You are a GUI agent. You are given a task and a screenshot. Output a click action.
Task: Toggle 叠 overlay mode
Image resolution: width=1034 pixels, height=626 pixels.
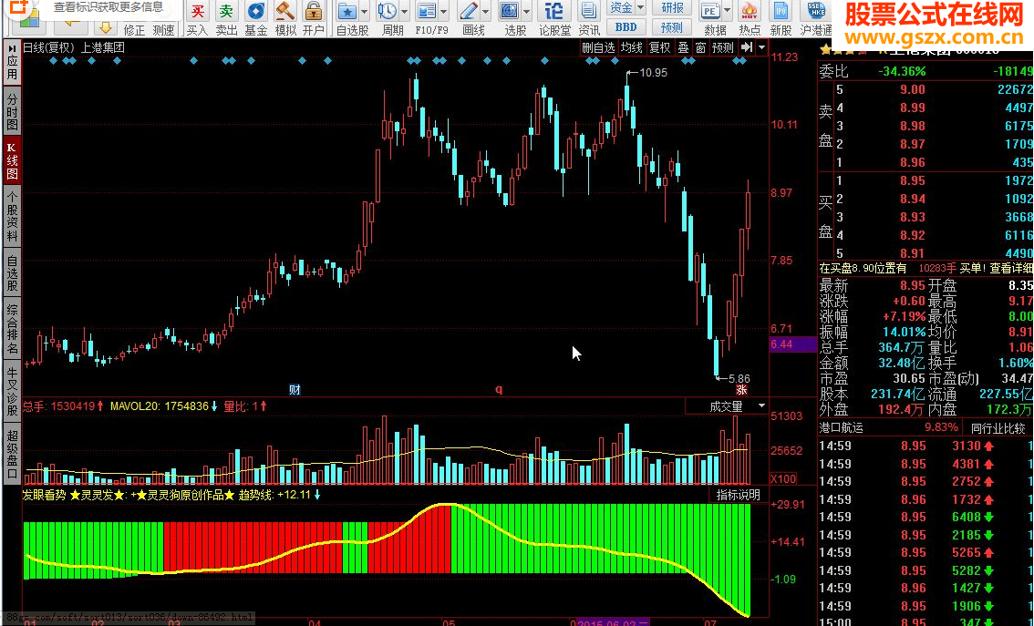683,47
